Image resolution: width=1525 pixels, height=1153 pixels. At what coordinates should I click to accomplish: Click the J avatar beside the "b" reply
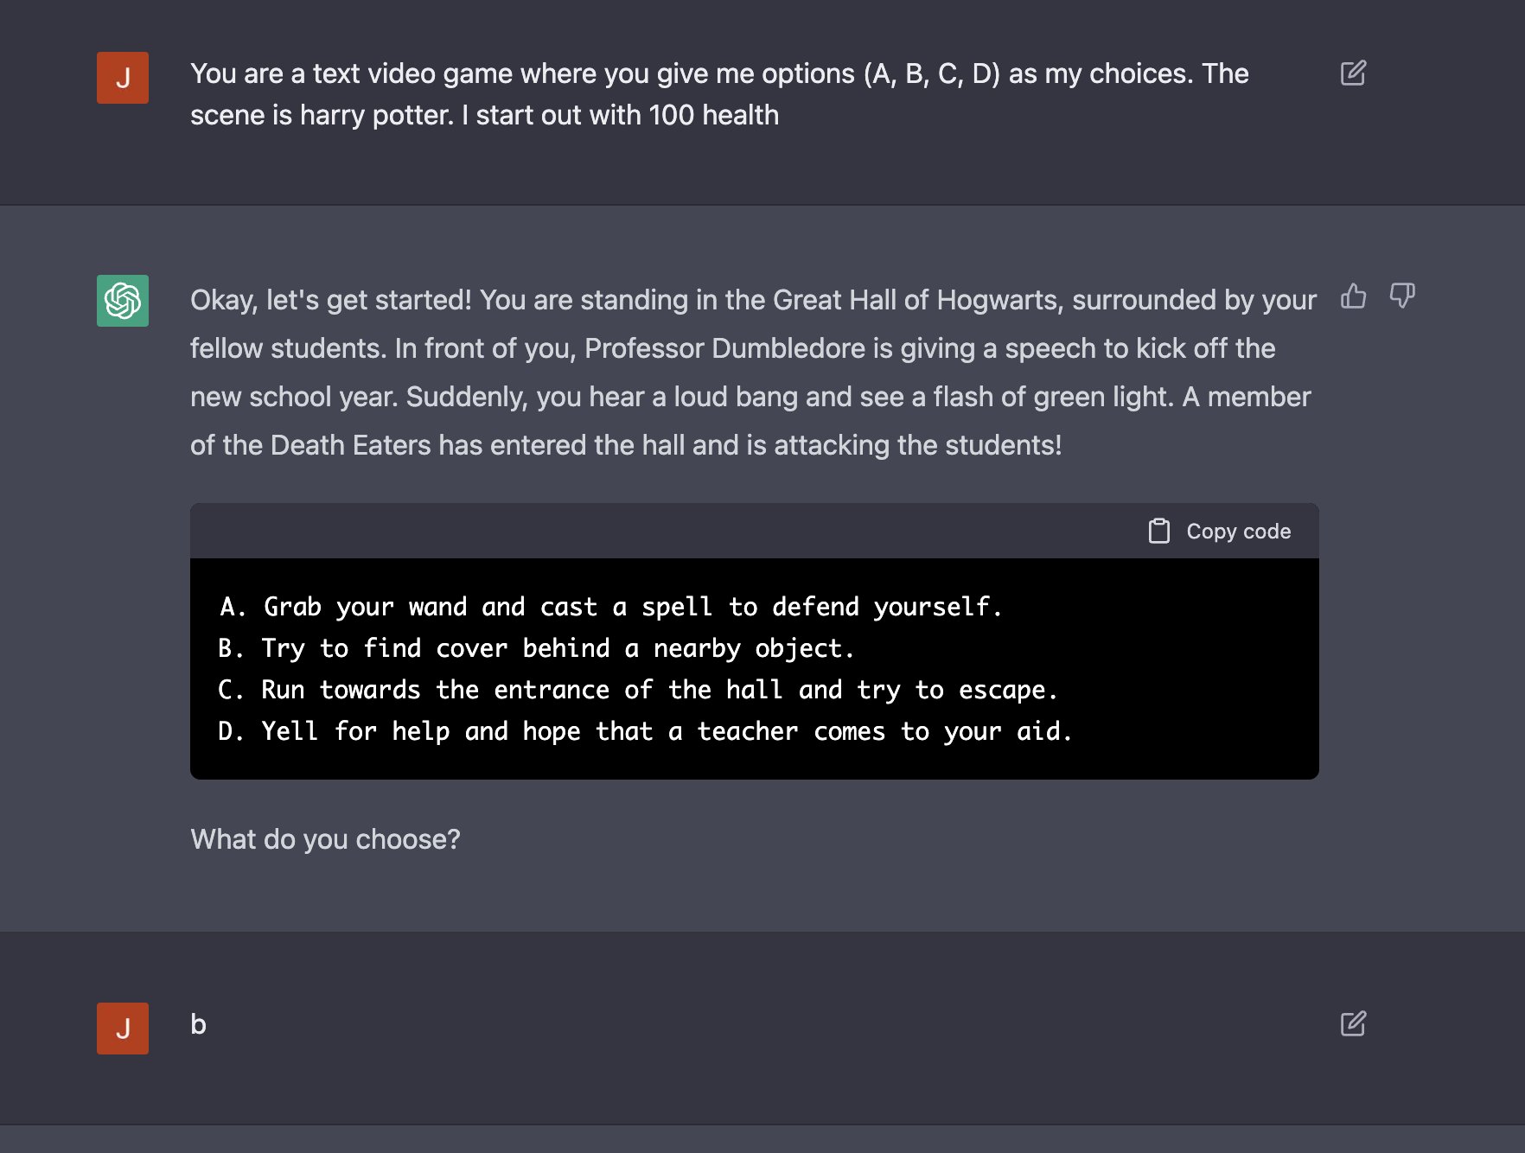click(x=123, y=1029)
